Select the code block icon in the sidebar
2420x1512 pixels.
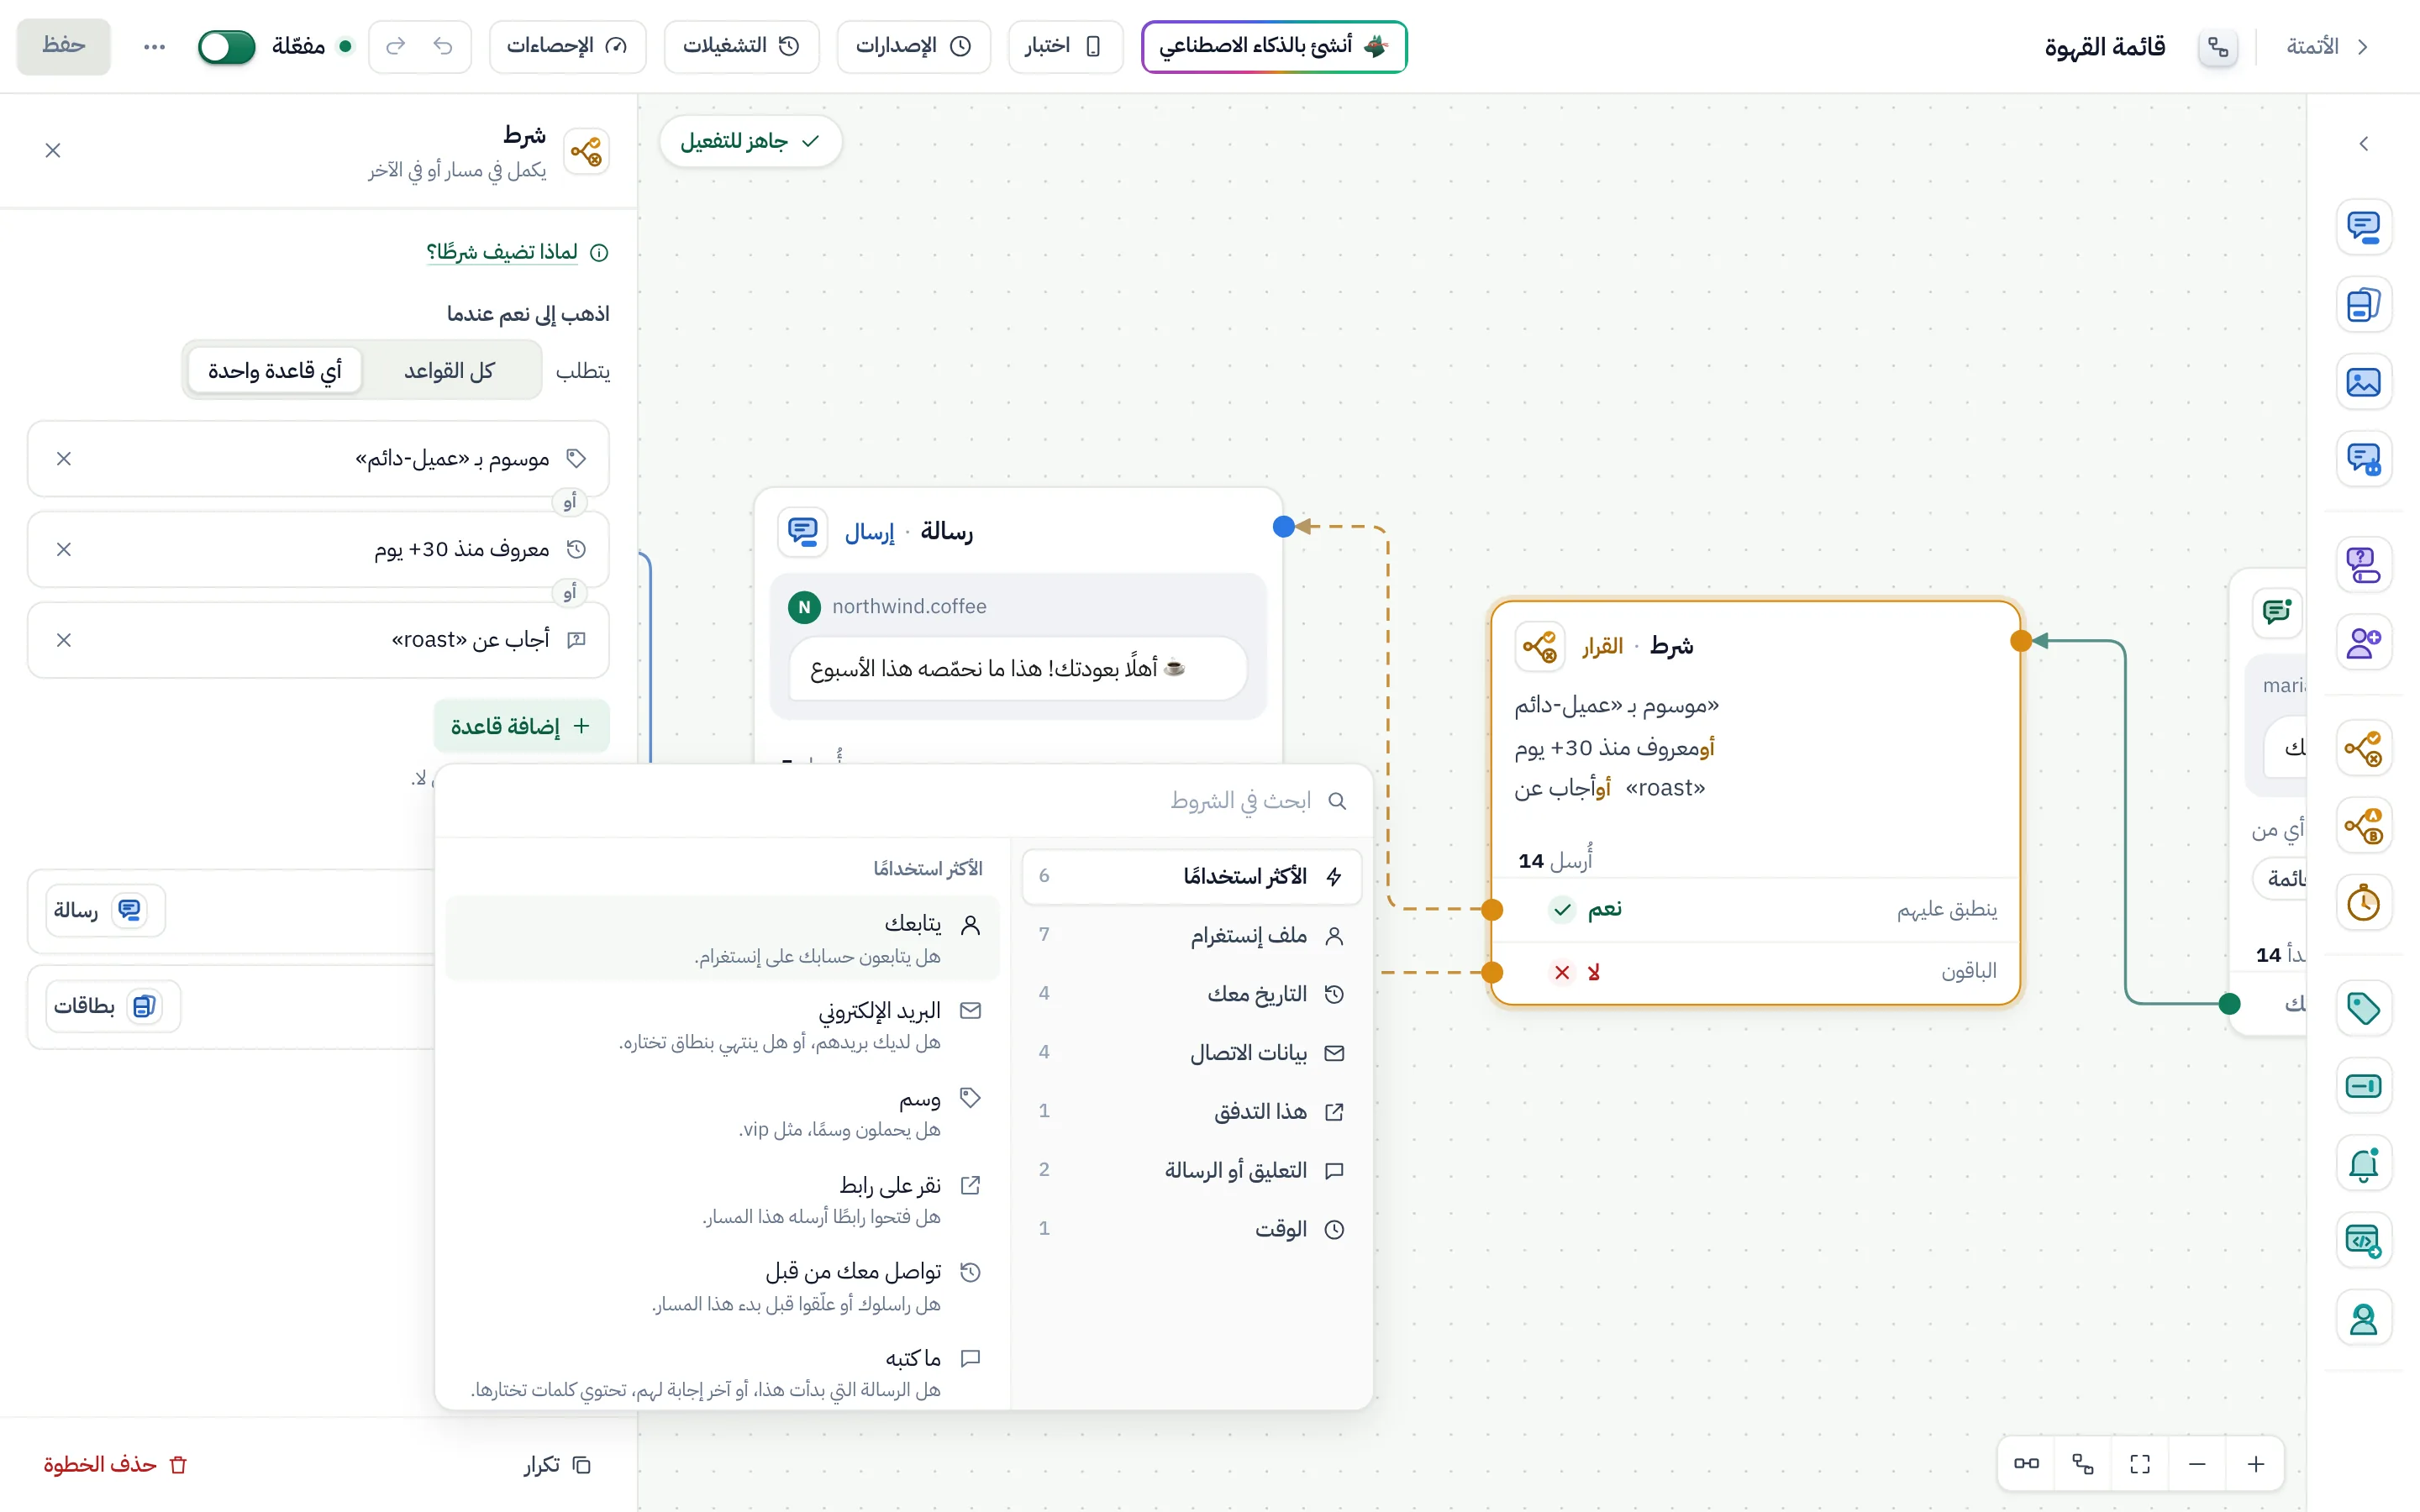[x=2363, y=1241]
